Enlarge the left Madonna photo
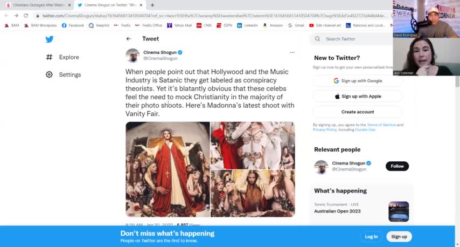The image size is (460, 247). (x=168, y=169)
